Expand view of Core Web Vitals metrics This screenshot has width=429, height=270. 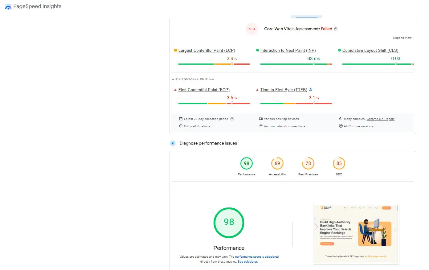[x=402, y=38]
